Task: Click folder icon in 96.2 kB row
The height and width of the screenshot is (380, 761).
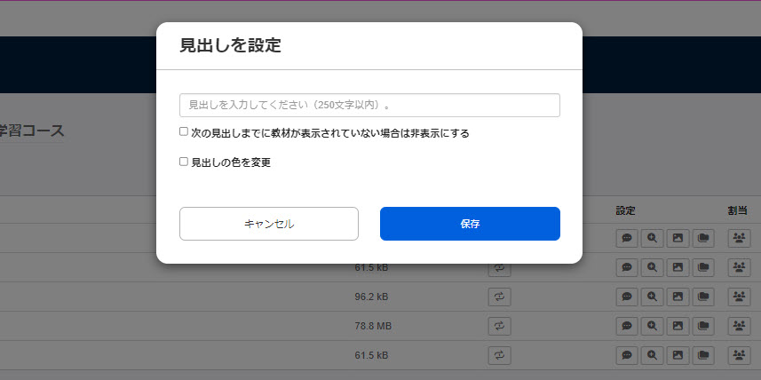Action: [703, 297]
